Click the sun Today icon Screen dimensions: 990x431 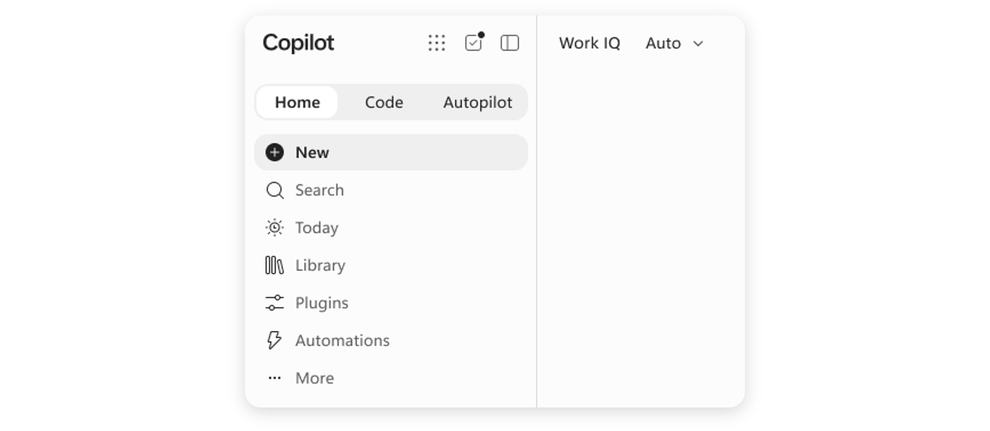[275, 228]
